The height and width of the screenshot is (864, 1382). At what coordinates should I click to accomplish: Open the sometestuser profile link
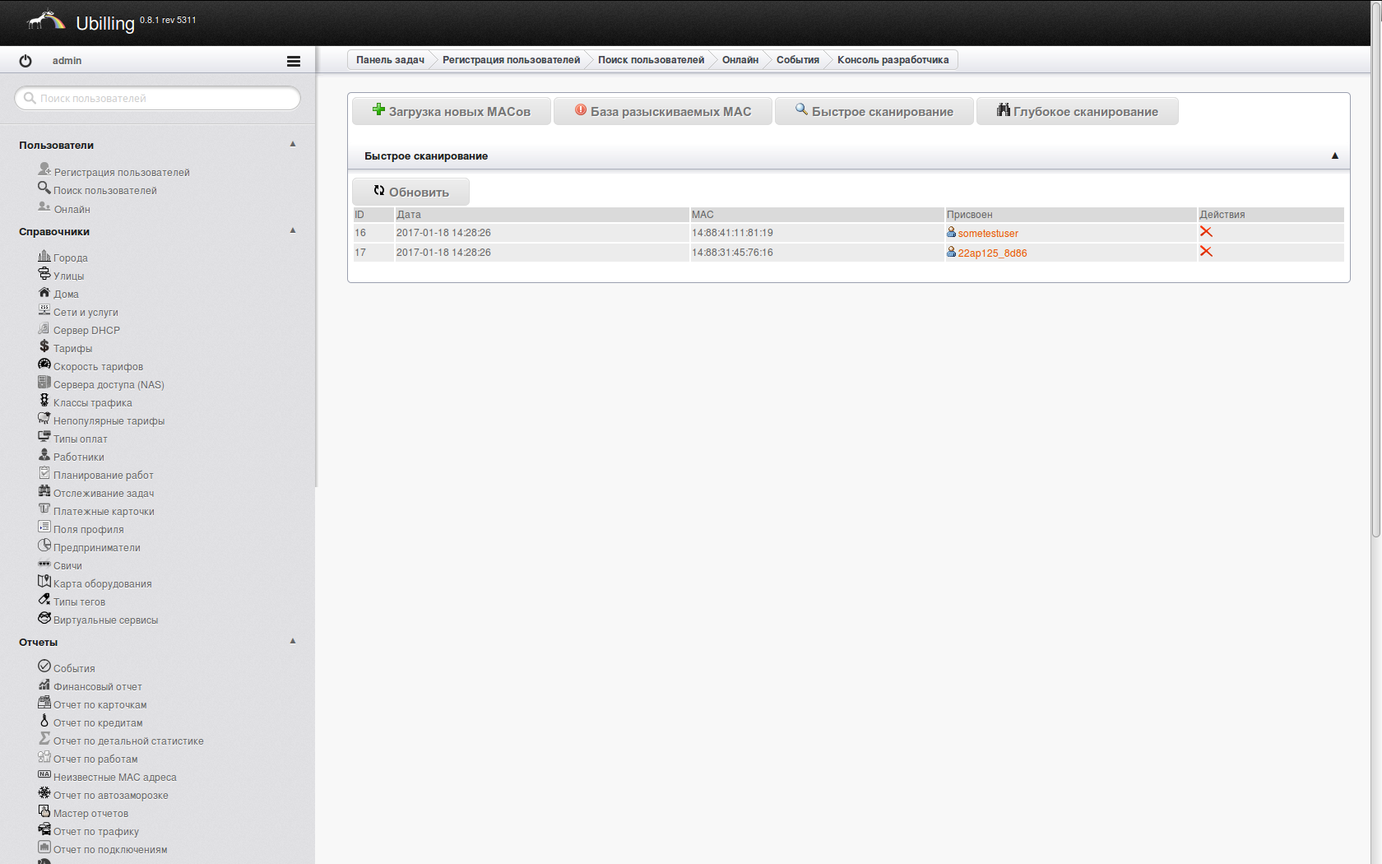[987, 234]
